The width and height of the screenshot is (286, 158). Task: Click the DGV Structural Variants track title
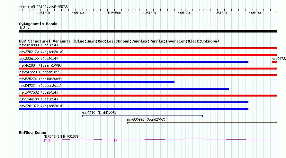tap(119, 41)
